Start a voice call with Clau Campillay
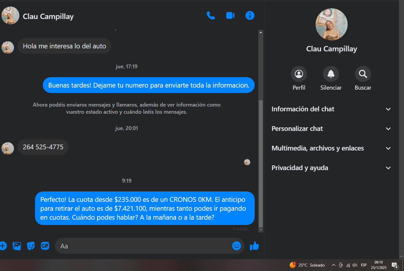 point(211,15)
